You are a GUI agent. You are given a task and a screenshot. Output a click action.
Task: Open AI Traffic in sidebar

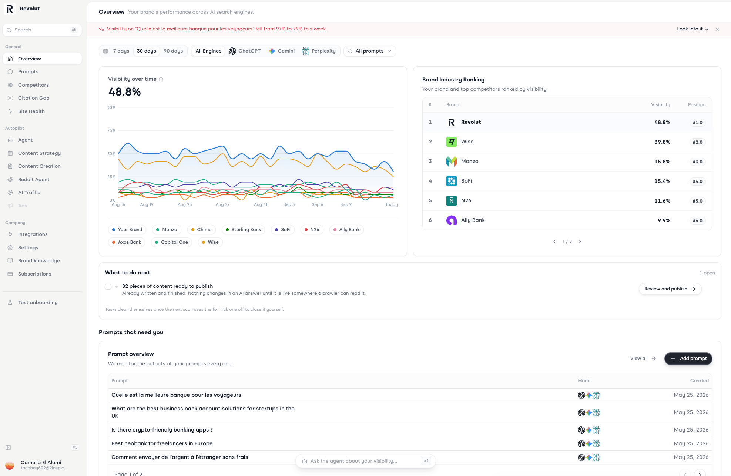pos(42,193)
